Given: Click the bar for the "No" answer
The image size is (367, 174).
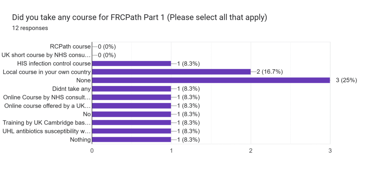Looking at the screenshot, I should tap(132, 114).
